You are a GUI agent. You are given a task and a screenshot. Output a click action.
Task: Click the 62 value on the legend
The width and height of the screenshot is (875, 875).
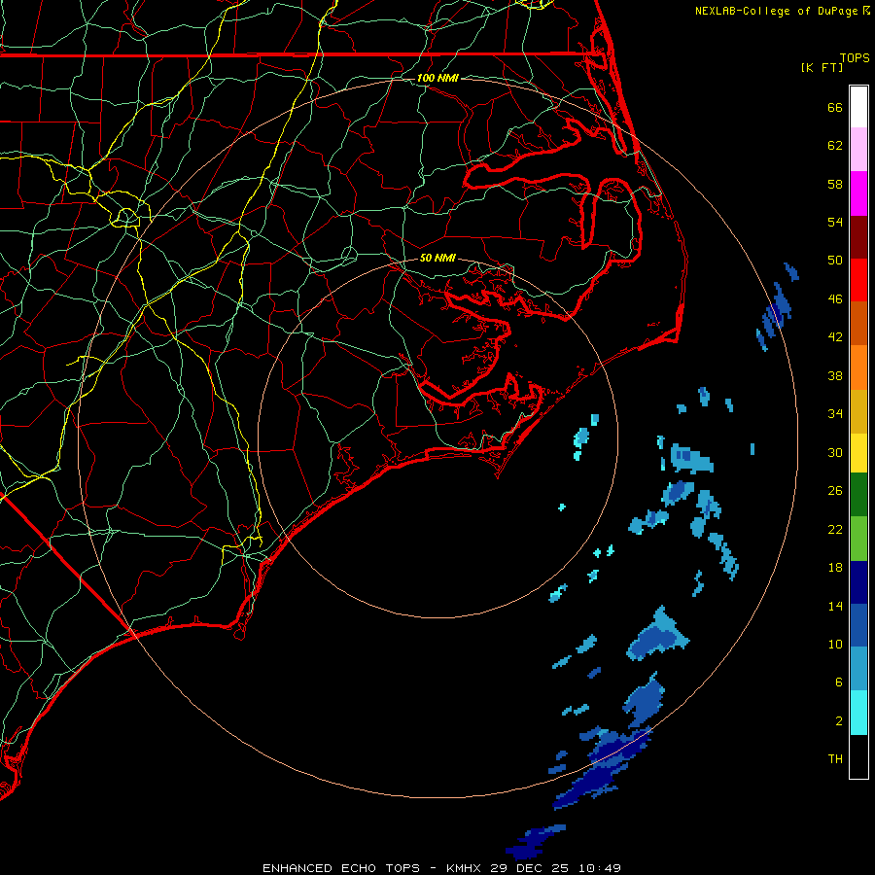[x=835, y=145]
